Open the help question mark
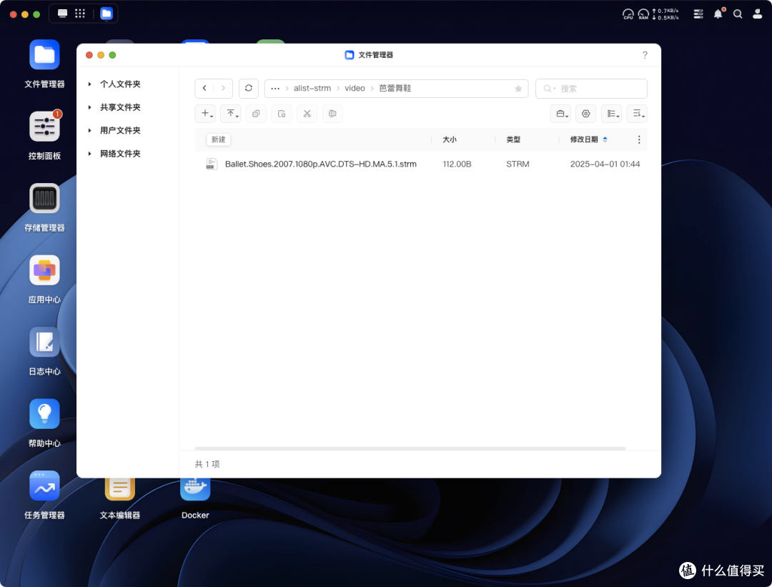This screenshot has width=772, height=587. pyautogui.click(x=645, y=55)
